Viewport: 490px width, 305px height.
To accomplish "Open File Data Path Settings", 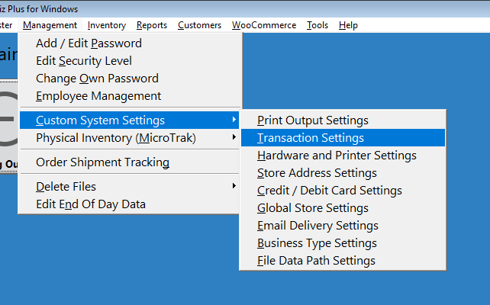I will tap(343, 260).
